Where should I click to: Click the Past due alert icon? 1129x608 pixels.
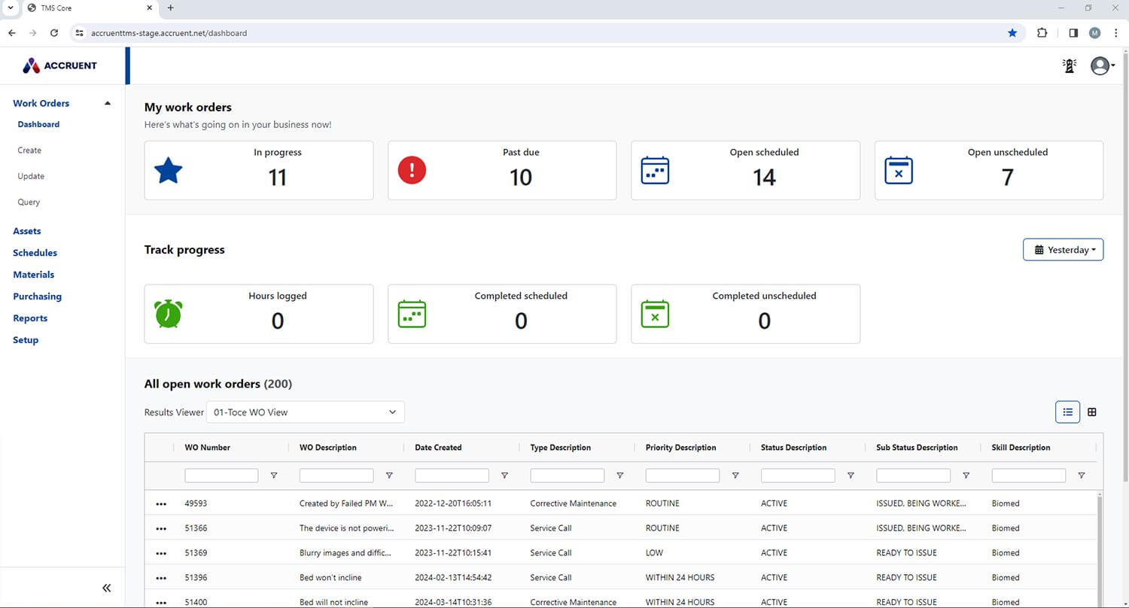tap(412, 170)
